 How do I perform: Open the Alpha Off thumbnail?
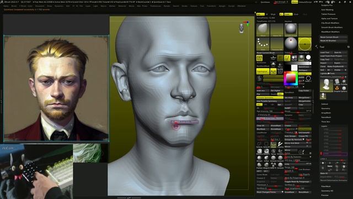pos(277,30)
